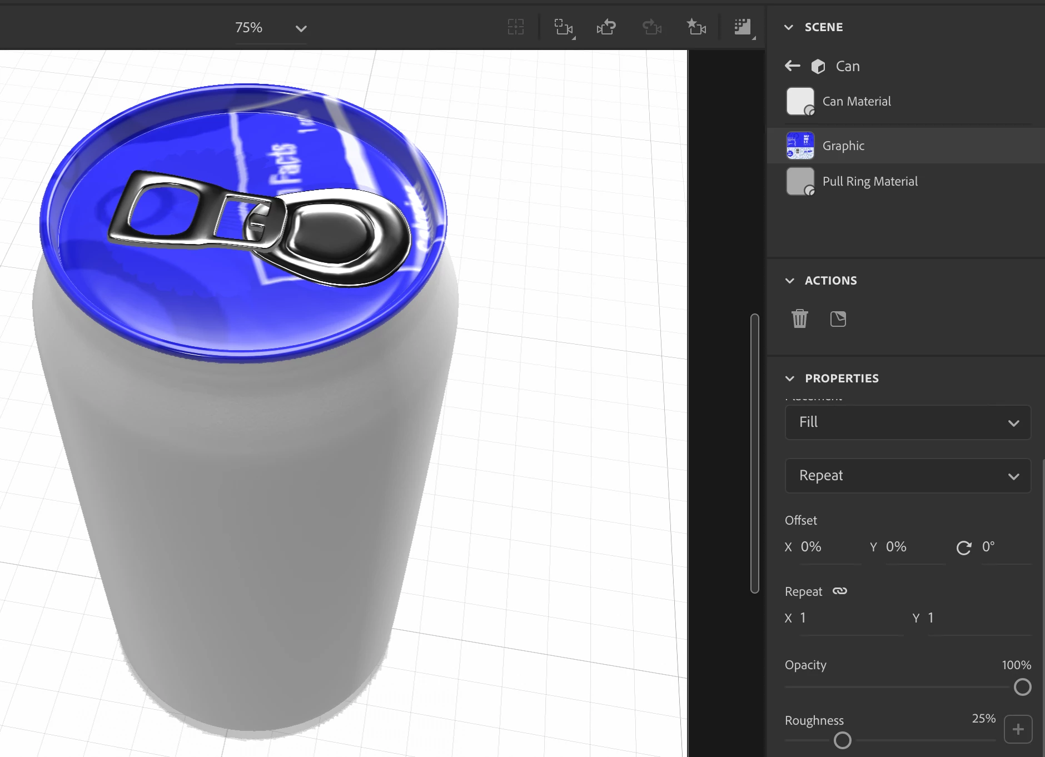Open the Repeat mode dropdown

coord(908,476)
